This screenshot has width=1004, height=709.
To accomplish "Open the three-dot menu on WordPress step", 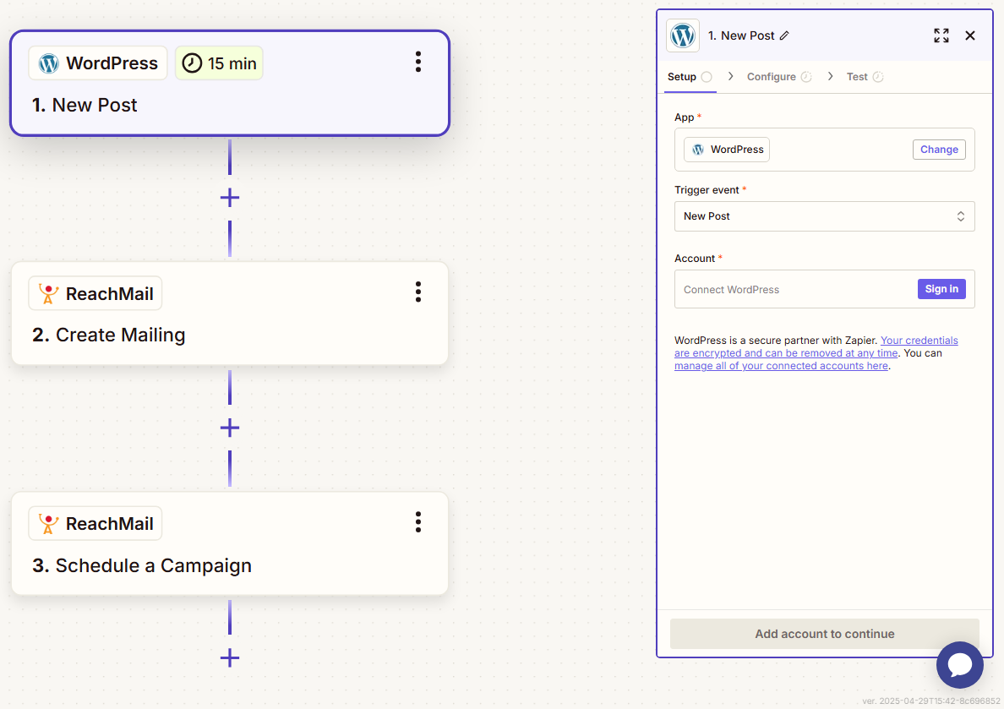I will [x=418, y=63].
